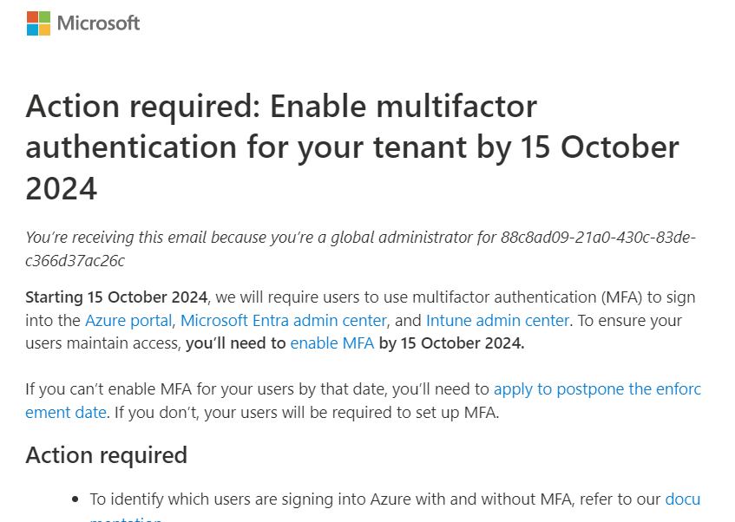735x522 pixels.
Task: Click the "ement date" link continuation
Action: pyautogui.click(x=66, y=411)
